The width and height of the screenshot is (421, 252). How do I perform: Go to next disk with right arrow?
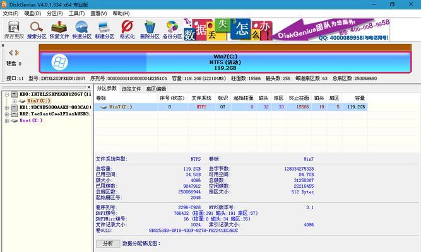pos(17,52)
